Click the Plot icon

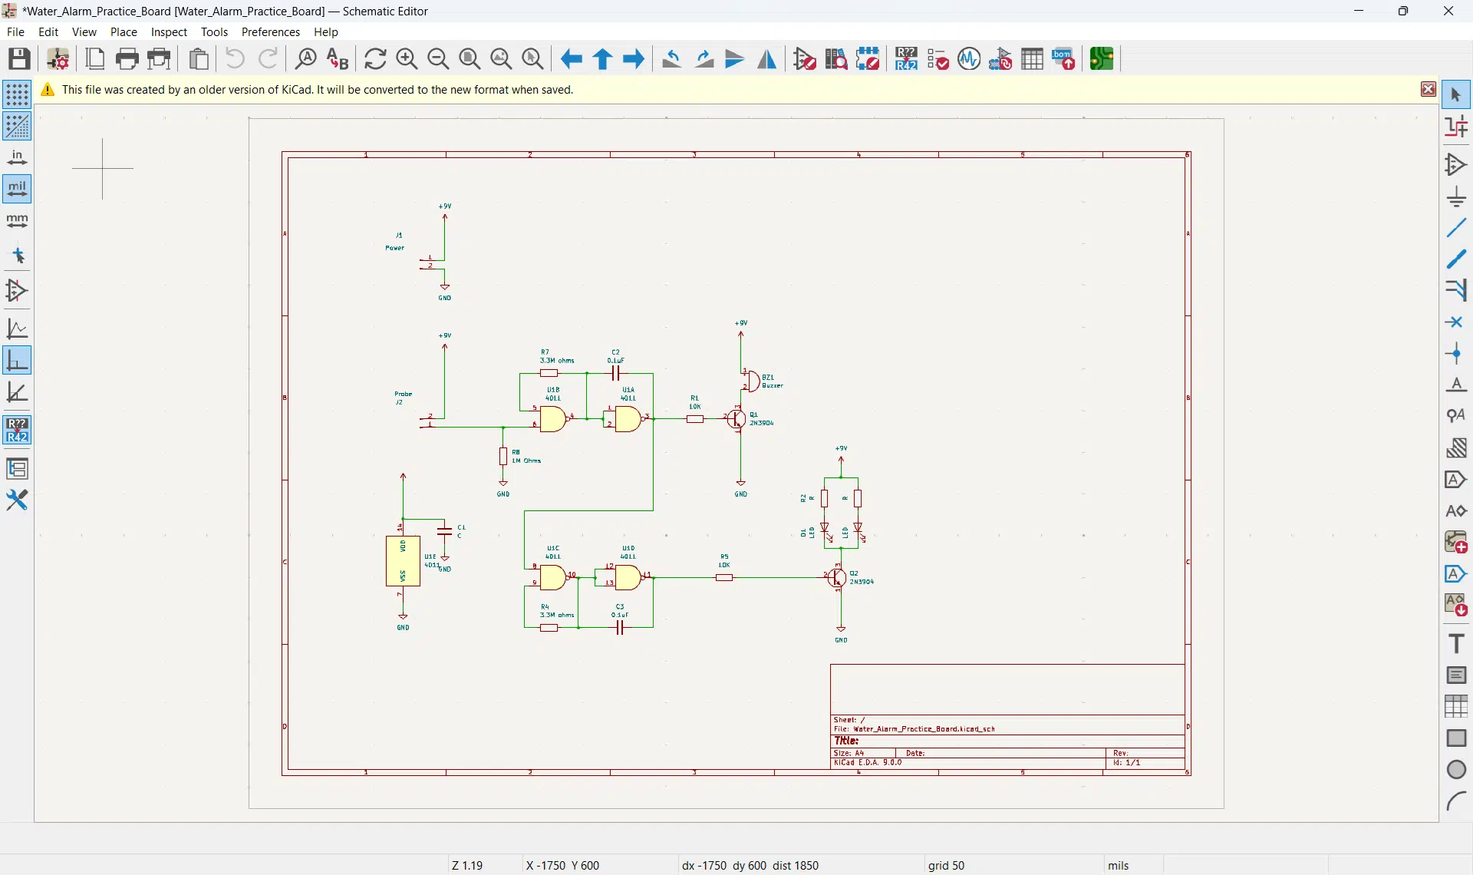pos(160,59)
